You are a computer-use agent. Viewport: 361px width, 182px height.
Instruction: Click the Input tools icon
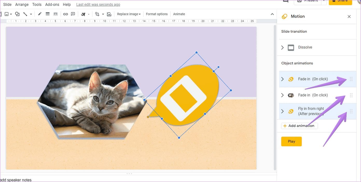coord(83,14)
